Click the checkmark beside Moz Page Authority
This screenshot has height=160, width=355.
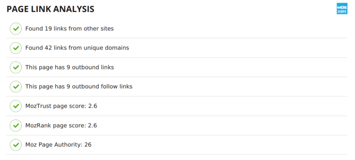[16, 145]
